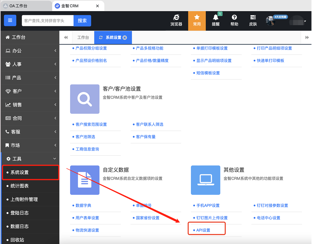Switch to the 工作台 content tab
The image size is (312, 244).
[x=83, y=37]
